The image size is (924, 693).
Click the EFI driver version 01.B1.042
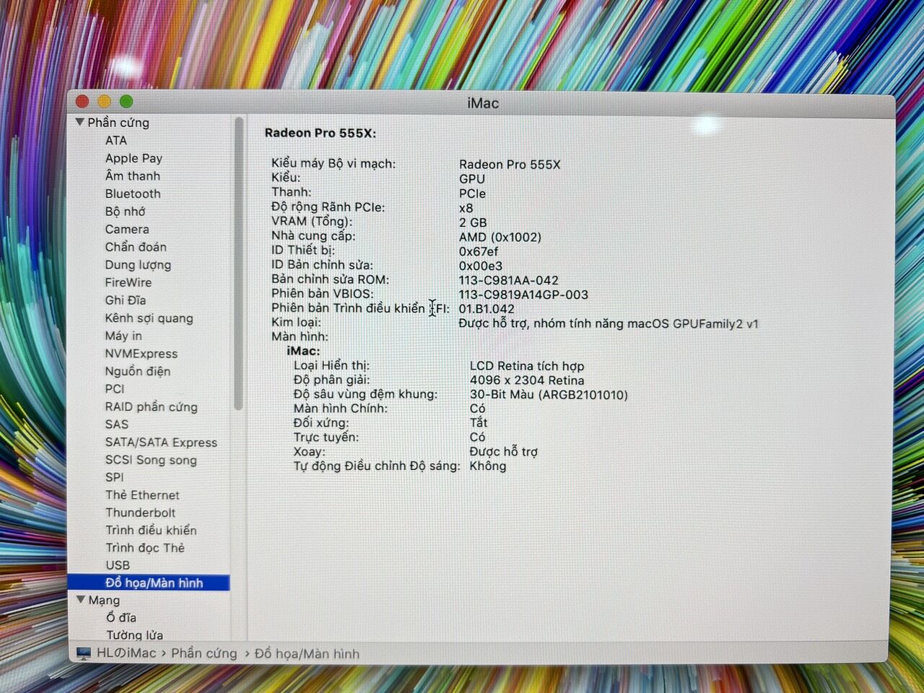click(487, 309)
